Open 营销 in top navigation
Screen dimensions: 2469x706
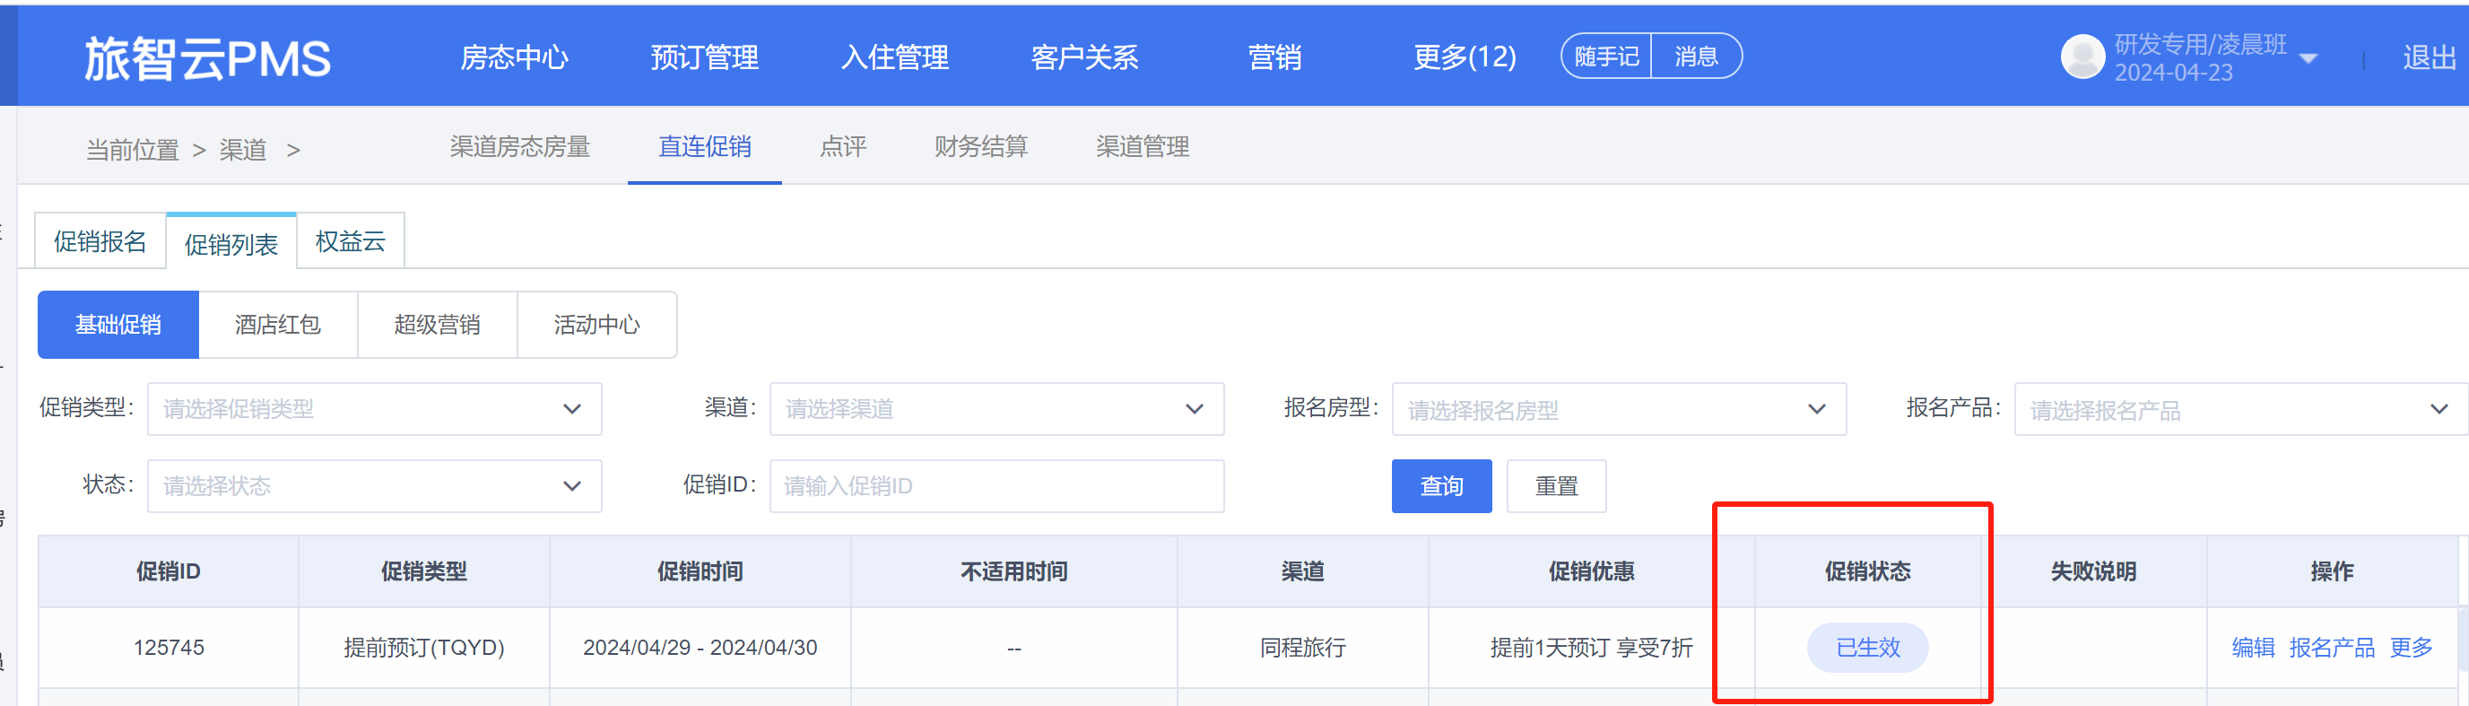pos(1274,57)
